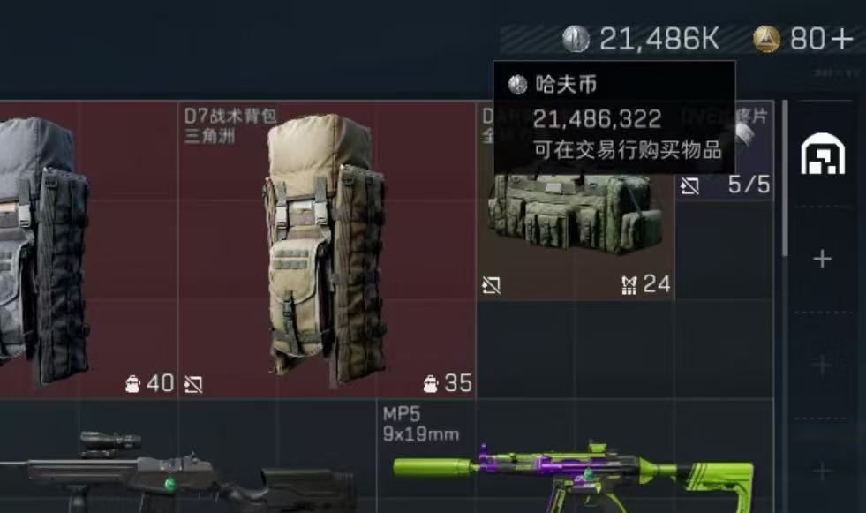Click the backpack capacity icon beside 35
The width and height of the screenshot is (866, 513).
click(x=430, y=383)
